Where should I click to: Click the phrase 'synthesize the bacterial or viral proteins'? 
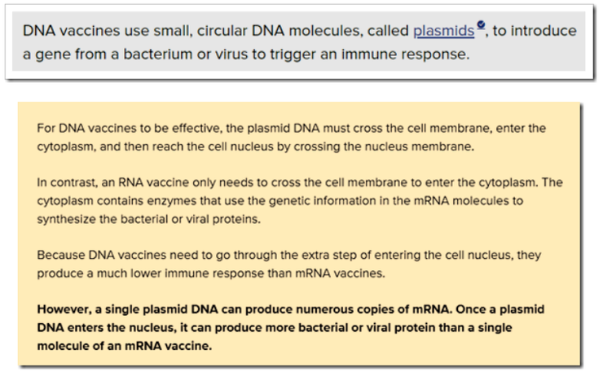point(148,219)
